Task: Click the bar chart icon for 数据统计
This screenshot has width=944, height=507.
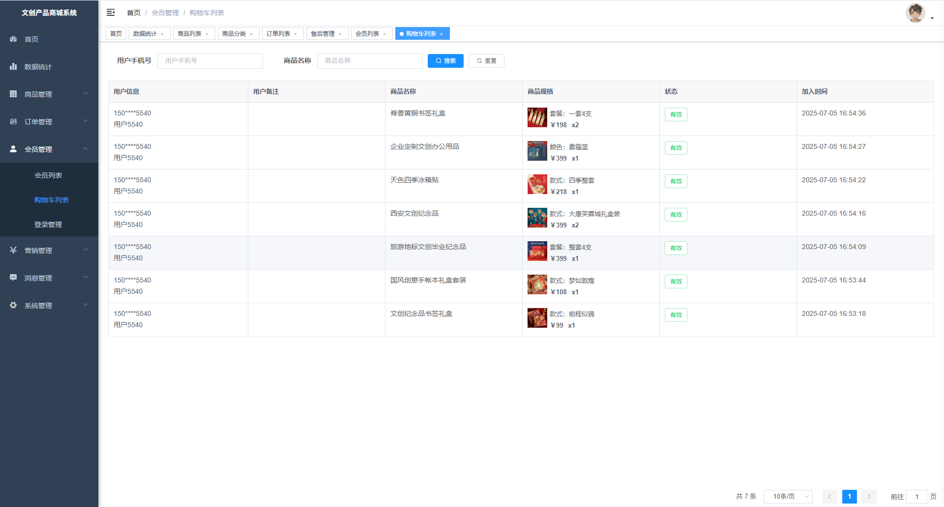Action: pos(13,66)
